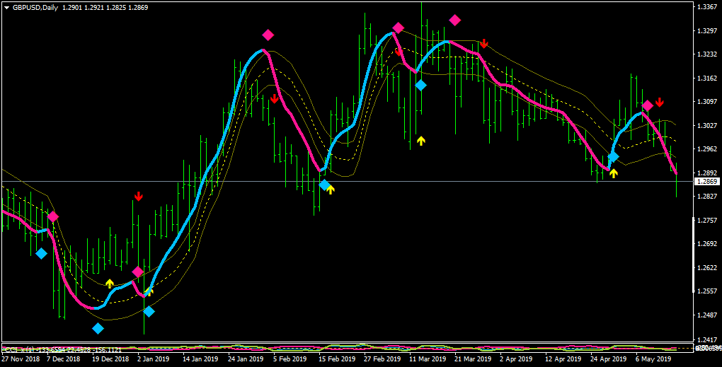Click the highlighted current price label 1.2869
This screenshot has height=367, width=722.
(708, 182)
